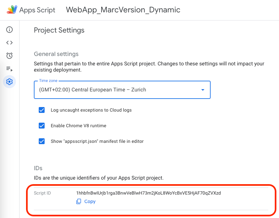The height and width of the screenshot is (218, 279).
Task: Click the WebApp_MarcVersion_Dynamic project title
Action: point(123,10)
